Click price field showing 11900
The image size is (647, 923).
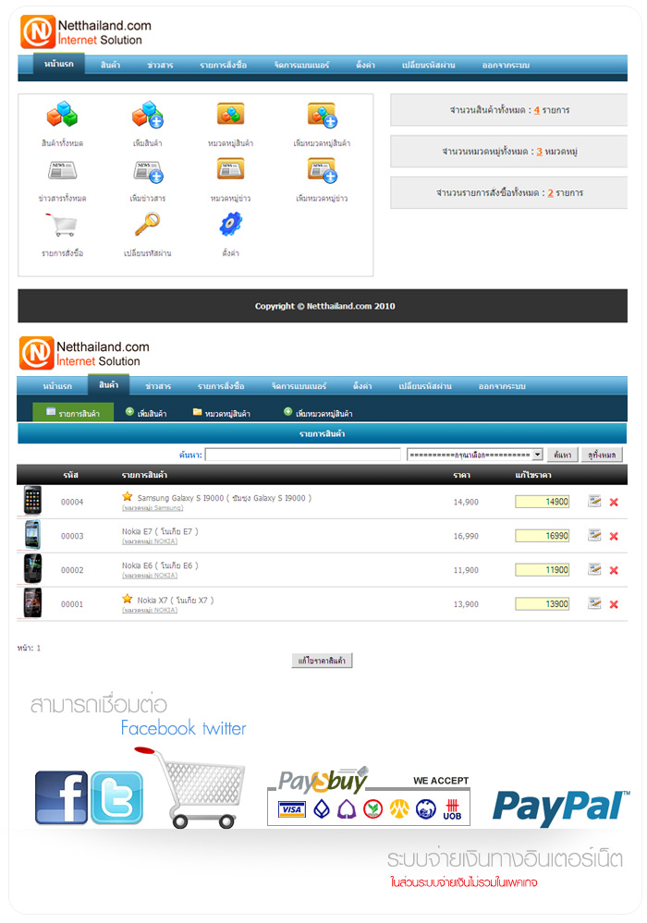click(543, 570)
